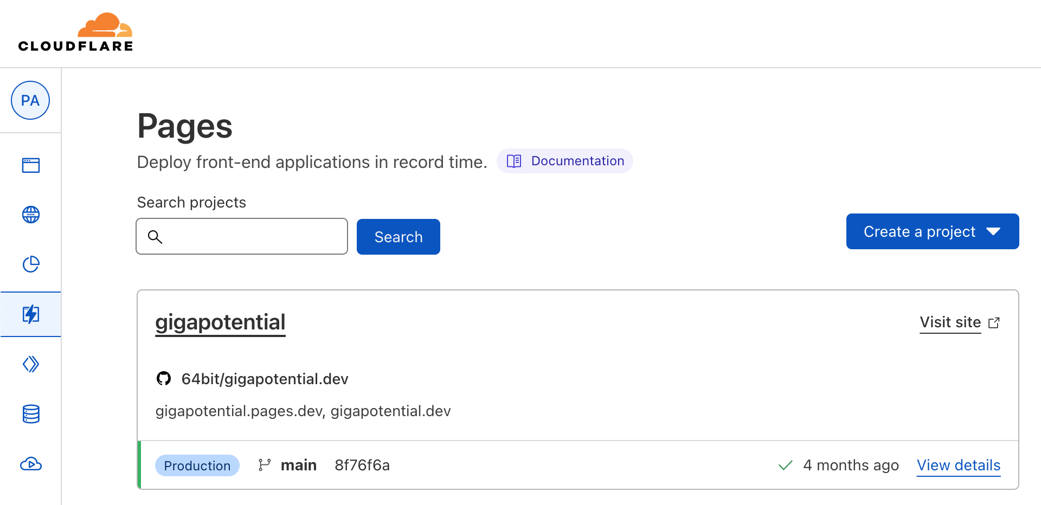Open the Cloudflare logo home link
1041x505 pixels.
pyautogui.click(x=75, y=33)
